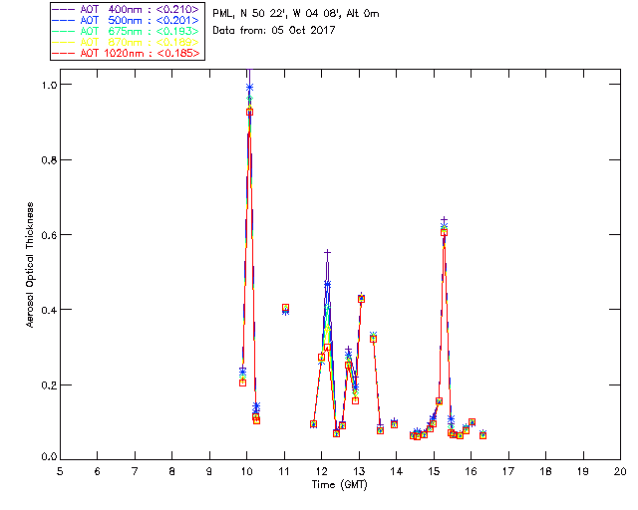Click the x-axis label 15
The width and height of the screenshot is (638, 510).
(434, 471)
